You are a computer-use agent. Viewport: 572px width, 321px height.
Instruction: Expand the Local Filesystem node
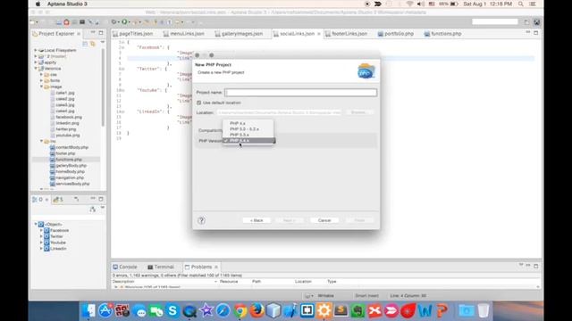(36, 50)
